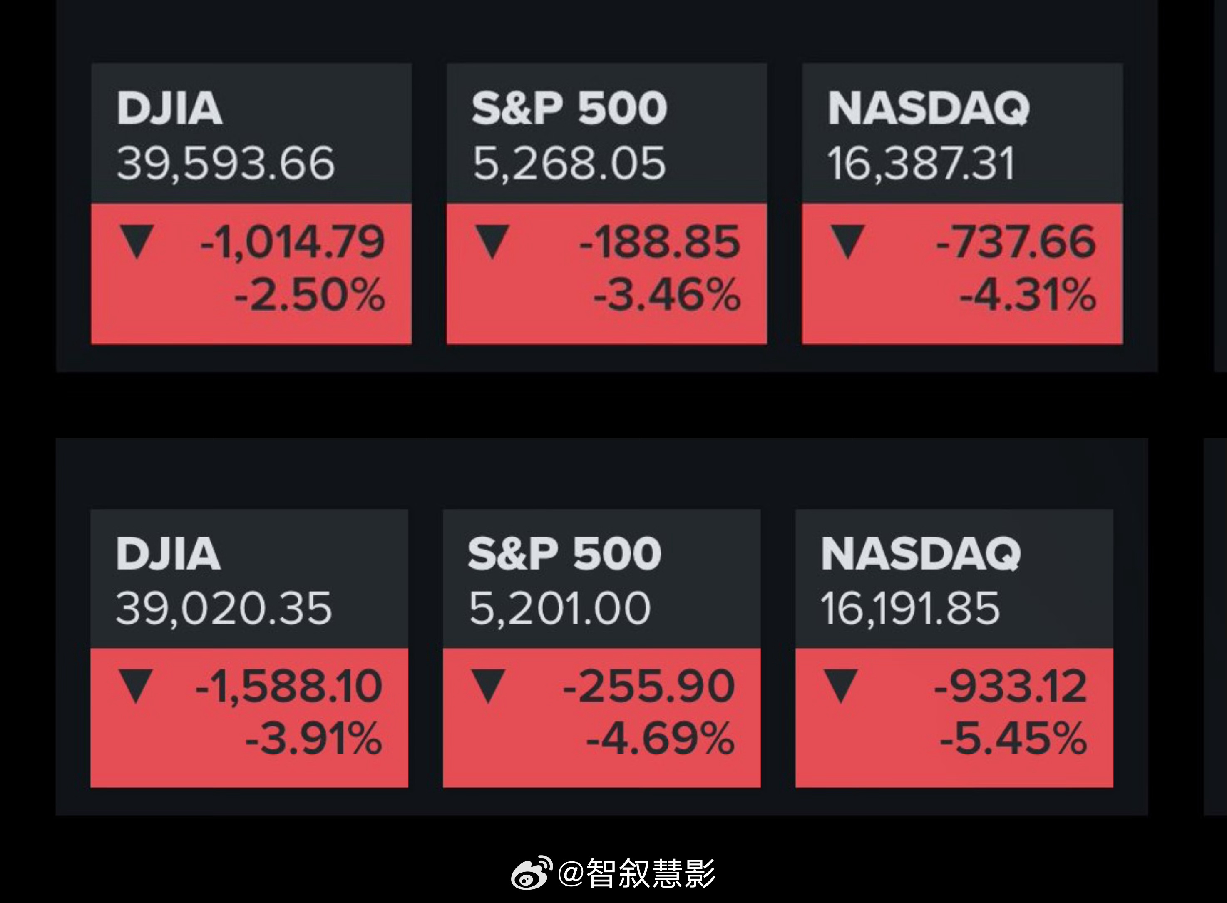Image resolution: width=1227 pixels, height=903 pixels.
Task: Click the down arrow beside -1,014.79
Action: [137, 241]
